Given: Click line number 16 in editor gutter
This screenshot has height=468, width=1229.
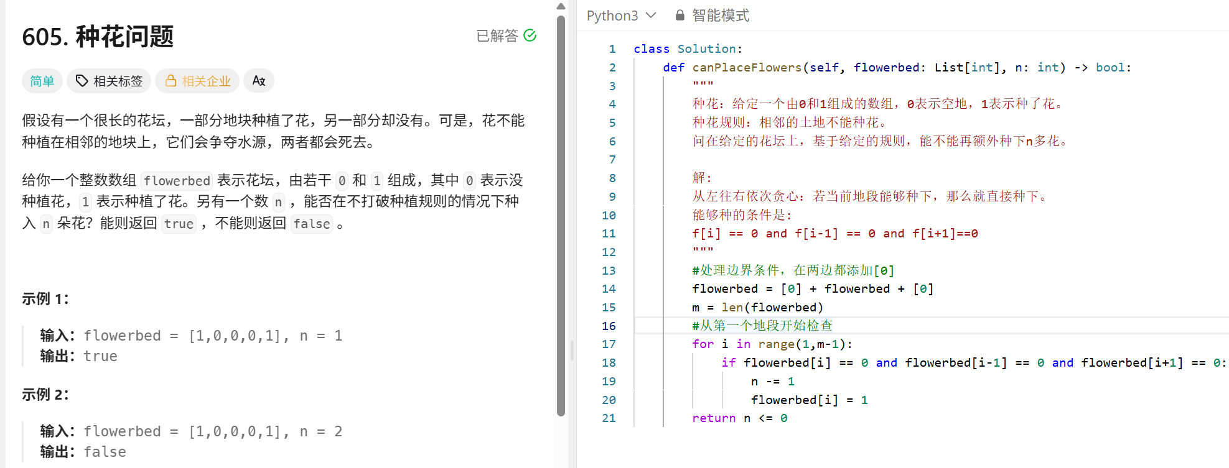Looking at the screenshot, I should 609,326.
